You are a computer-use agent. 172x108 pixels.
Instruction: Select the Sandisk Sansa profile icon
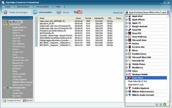coord(130,54)
